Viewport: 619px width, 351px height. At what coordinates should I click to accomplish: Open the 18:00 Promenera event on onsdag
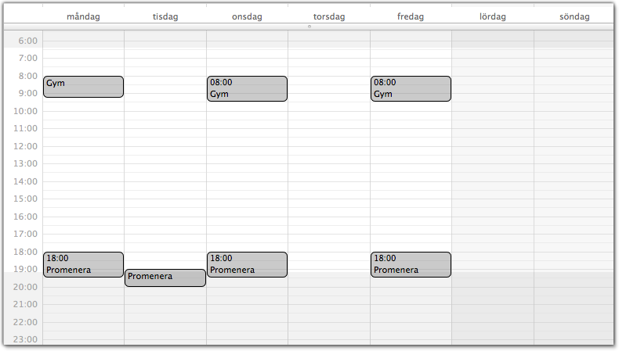point(247,264)
